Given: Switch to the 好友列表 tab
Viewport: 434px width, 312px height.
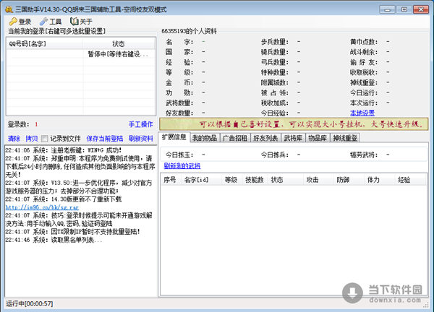Looking at the screenshot, I should (x=265, y=138).
